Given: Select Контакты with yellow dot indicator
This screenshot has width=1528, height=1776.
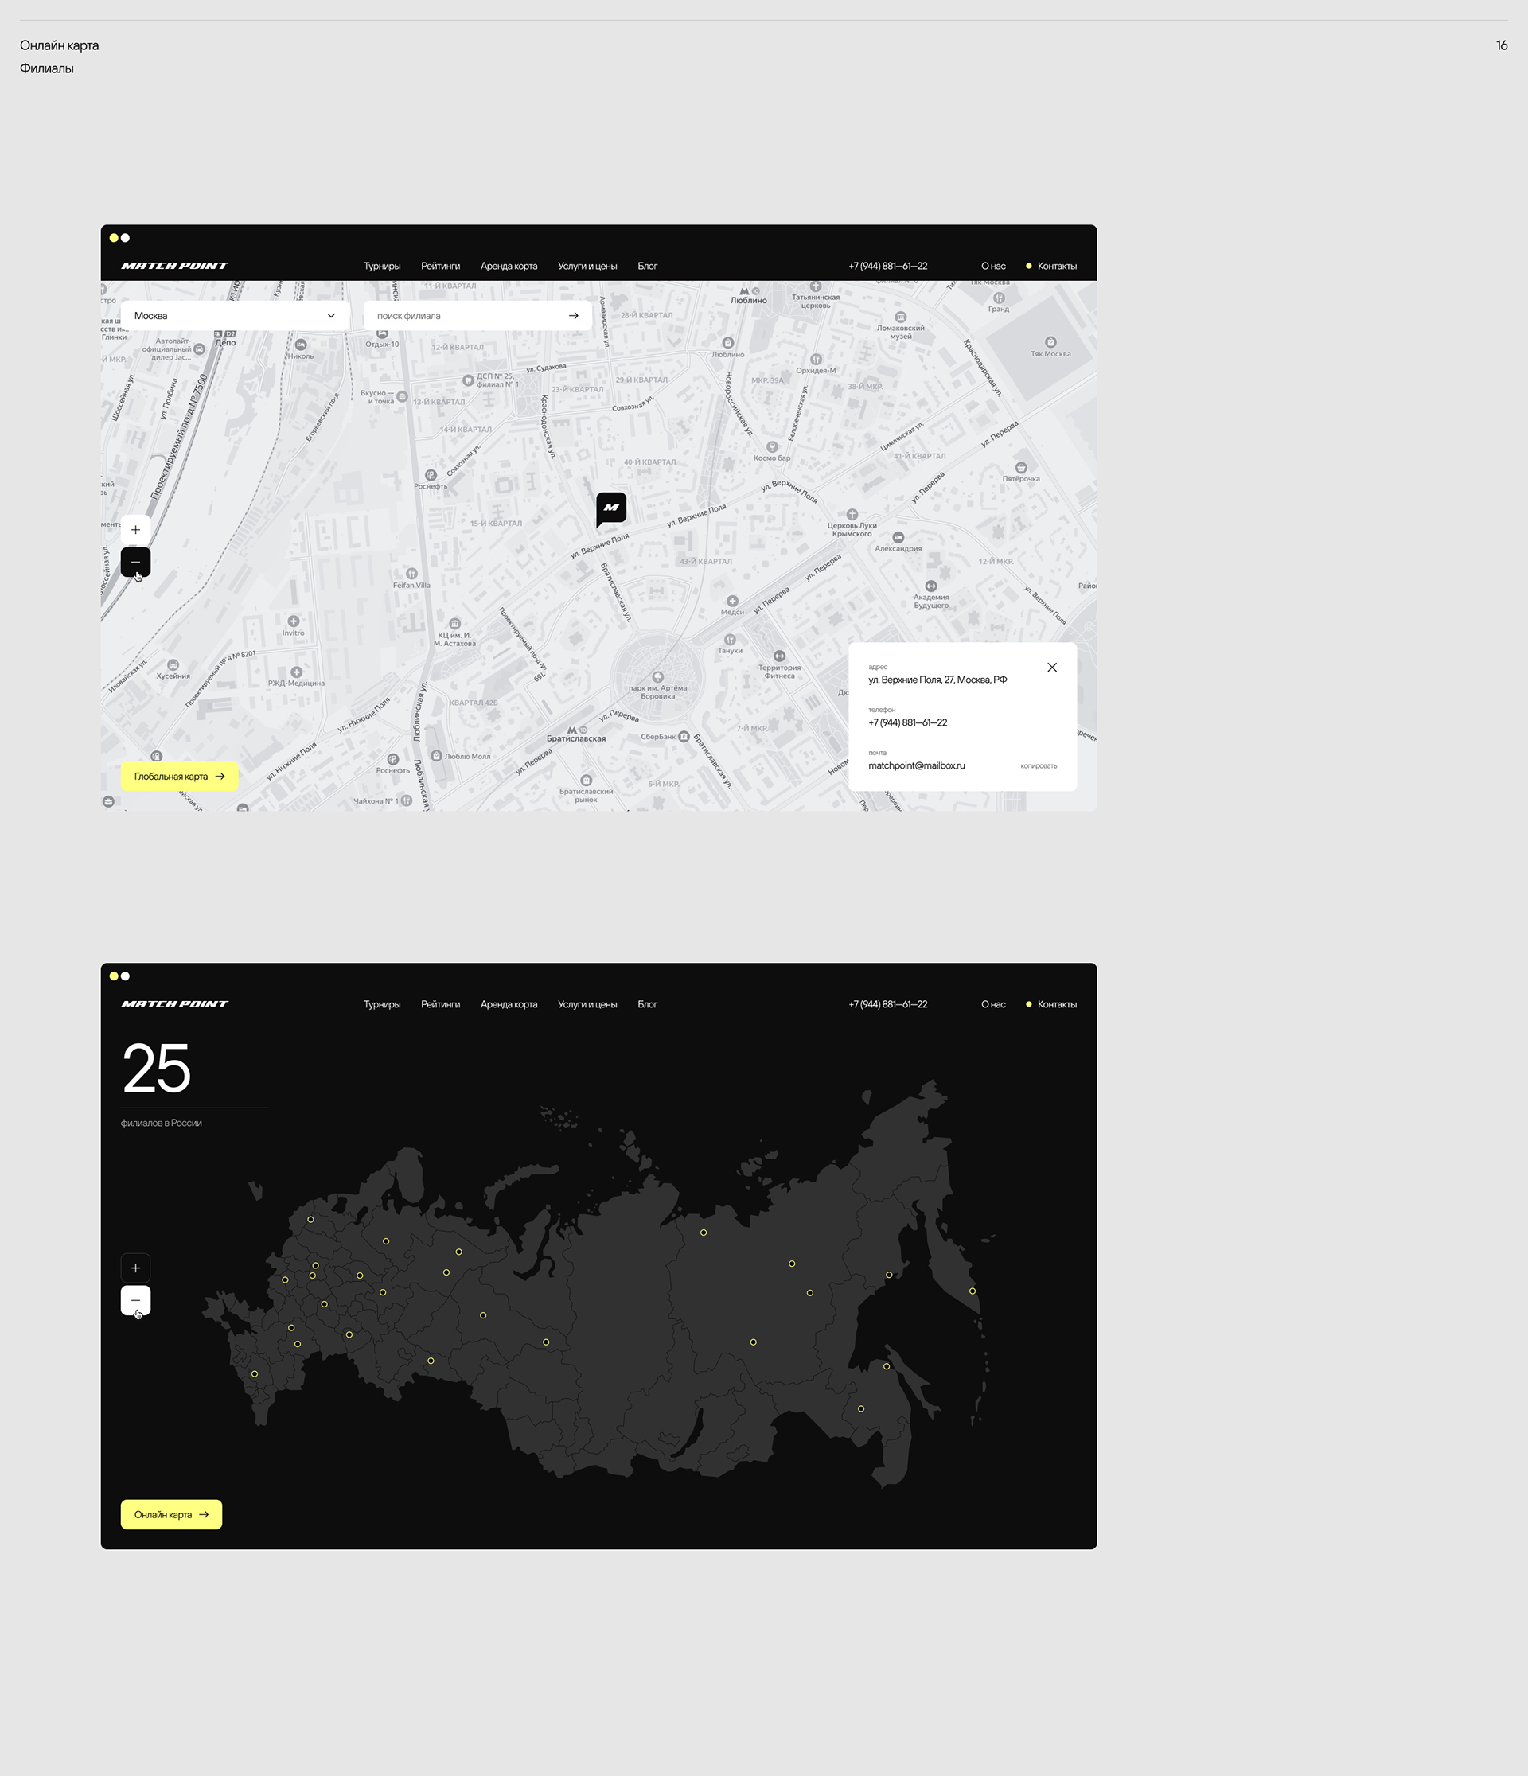Looking at the screenshot, I should click(x=1055, y=266).
